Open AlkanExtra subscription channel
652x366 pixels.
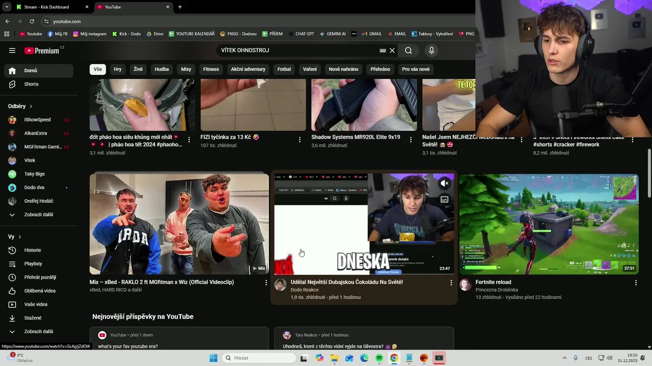pos(39,133)
